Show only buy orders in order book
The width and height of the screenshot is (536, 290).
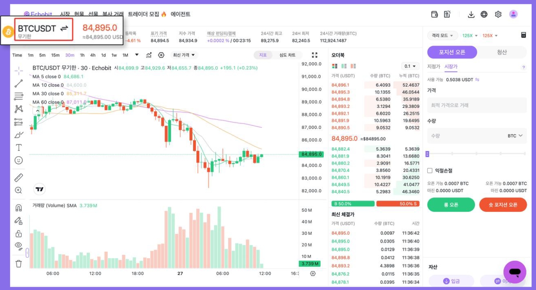point(344,66)
